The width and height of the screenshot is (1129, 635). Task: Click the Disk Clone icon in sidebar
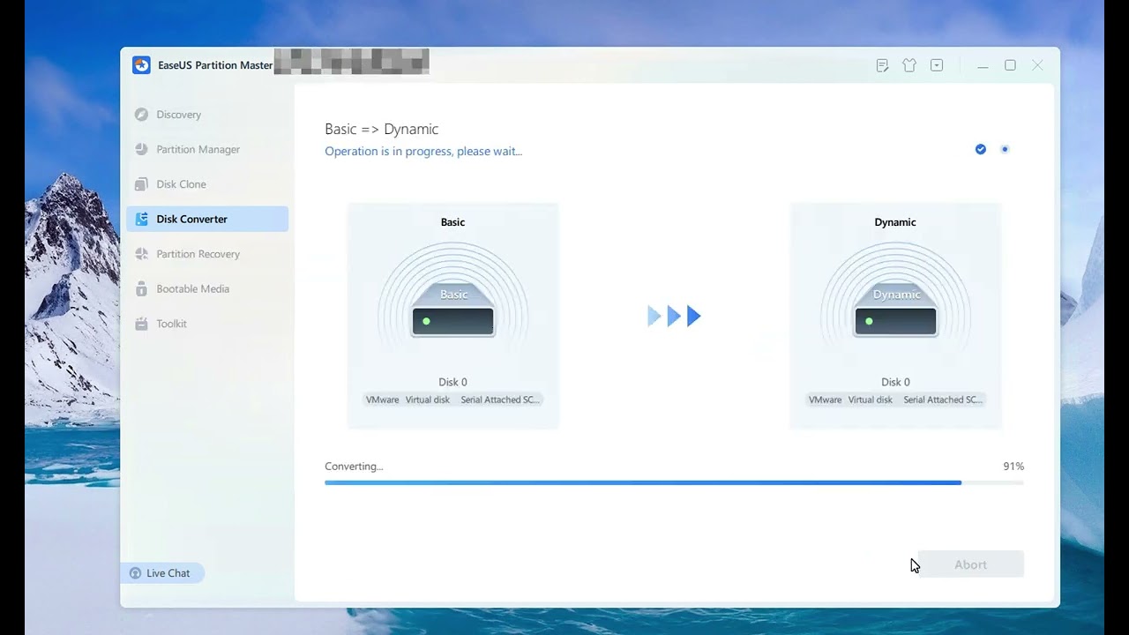[141, 184]
